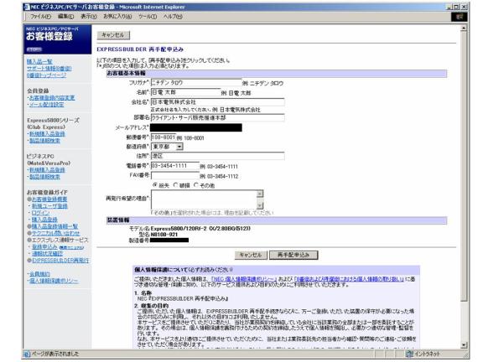Open 新規購入品登録 under Express5800シリーズ
Image resolution: width=483 pixels, height=362 pixels.
click(x=47, y=133)
